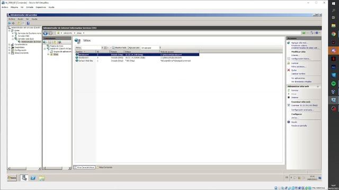Click the Server Manager toolbar forward arrow
Screen dimensions: 339x190
13,23
